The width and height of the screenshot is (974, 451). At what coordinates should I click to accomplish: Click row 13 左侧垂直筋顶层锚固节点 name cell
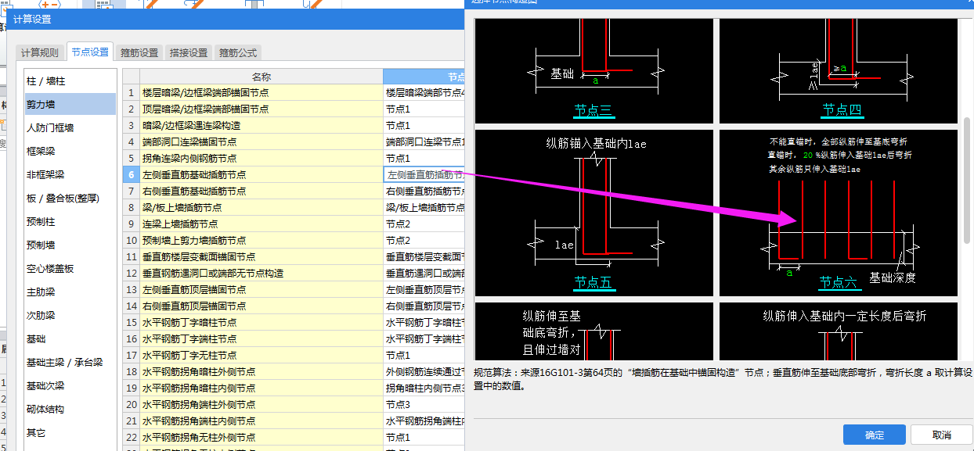click(x=262, y=289)
